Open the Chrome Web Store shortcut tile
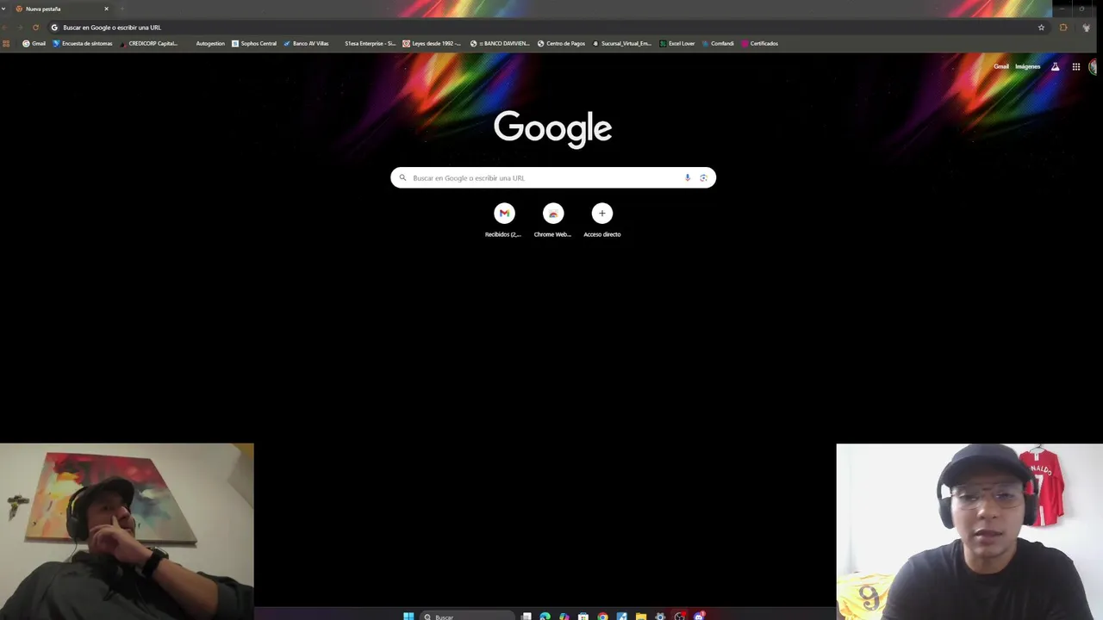The image size is (1103, 620). [x=553, y=220]
